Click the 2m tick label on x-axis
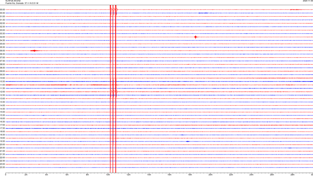 [x=26, y=175]
